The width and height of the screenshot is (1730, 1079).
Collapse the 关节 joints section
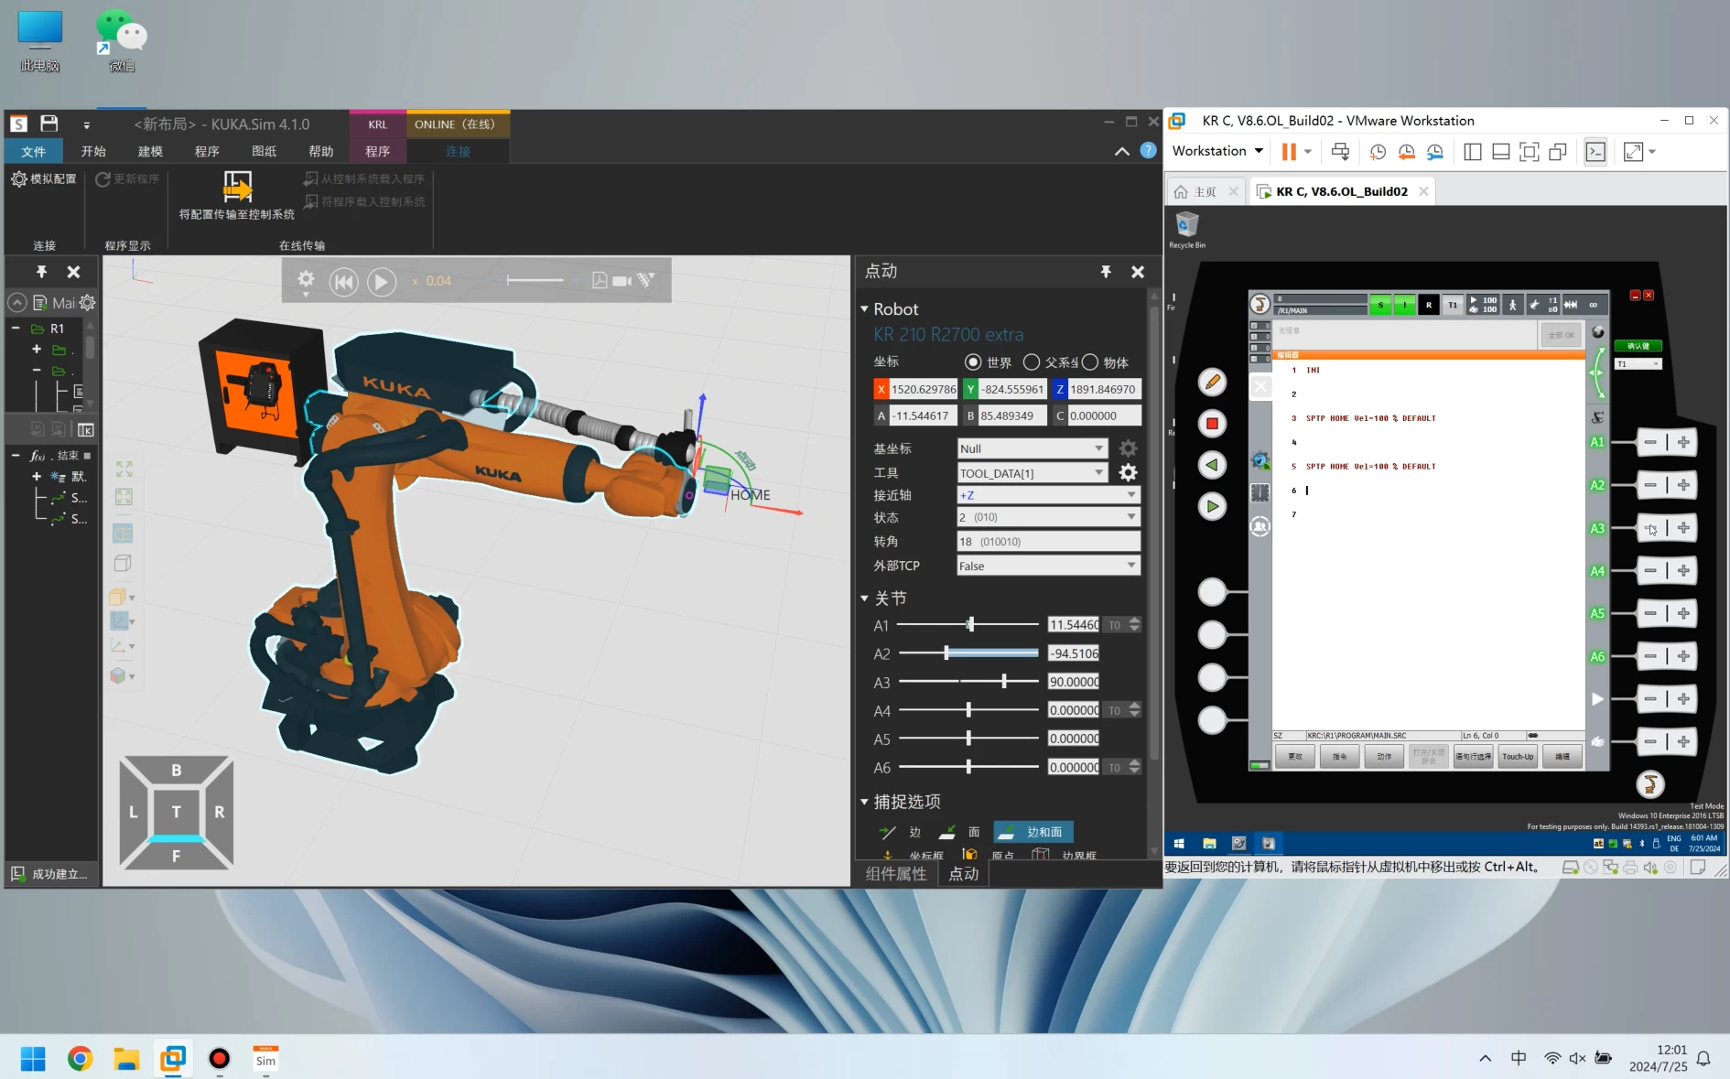tap(864, 599)
